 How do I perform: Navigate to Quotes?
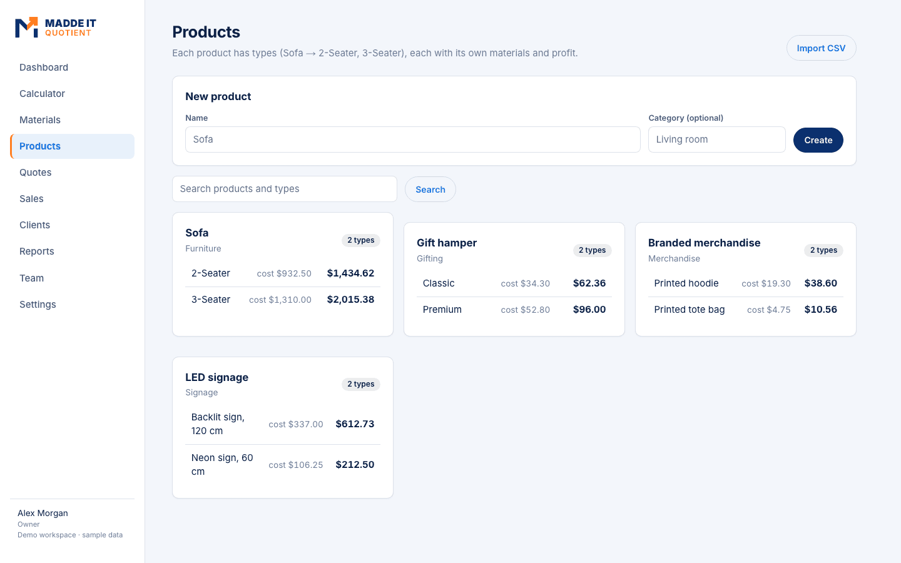click(72, 173)
